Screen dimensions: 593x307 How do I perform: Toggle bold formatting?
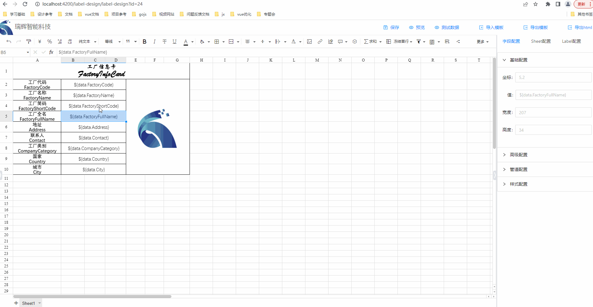[x=145, y=41]
